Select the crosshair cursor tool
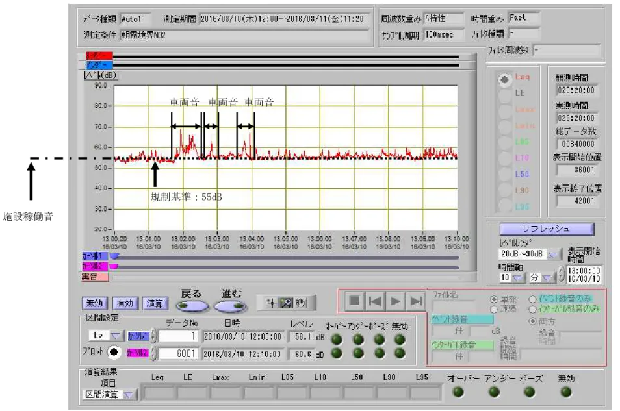Image resolution: width=620 pixels, height=411 pixels. pyautogui.click(x=271, y=303)
